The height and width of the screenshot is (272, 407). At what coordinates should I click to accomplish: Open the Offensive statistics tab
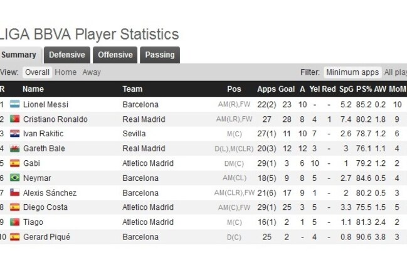[115, 55]
